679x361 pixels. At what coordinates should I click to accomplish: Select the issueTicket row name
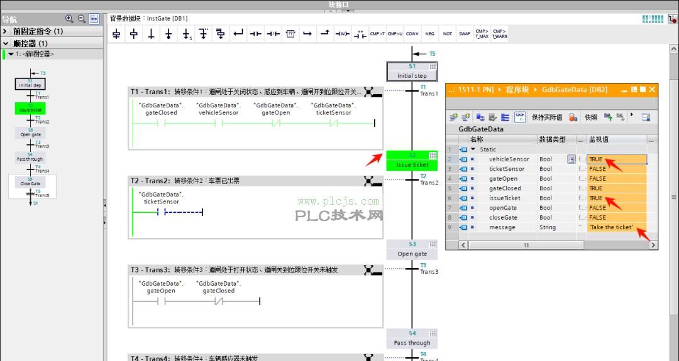[x=504, y=198]
